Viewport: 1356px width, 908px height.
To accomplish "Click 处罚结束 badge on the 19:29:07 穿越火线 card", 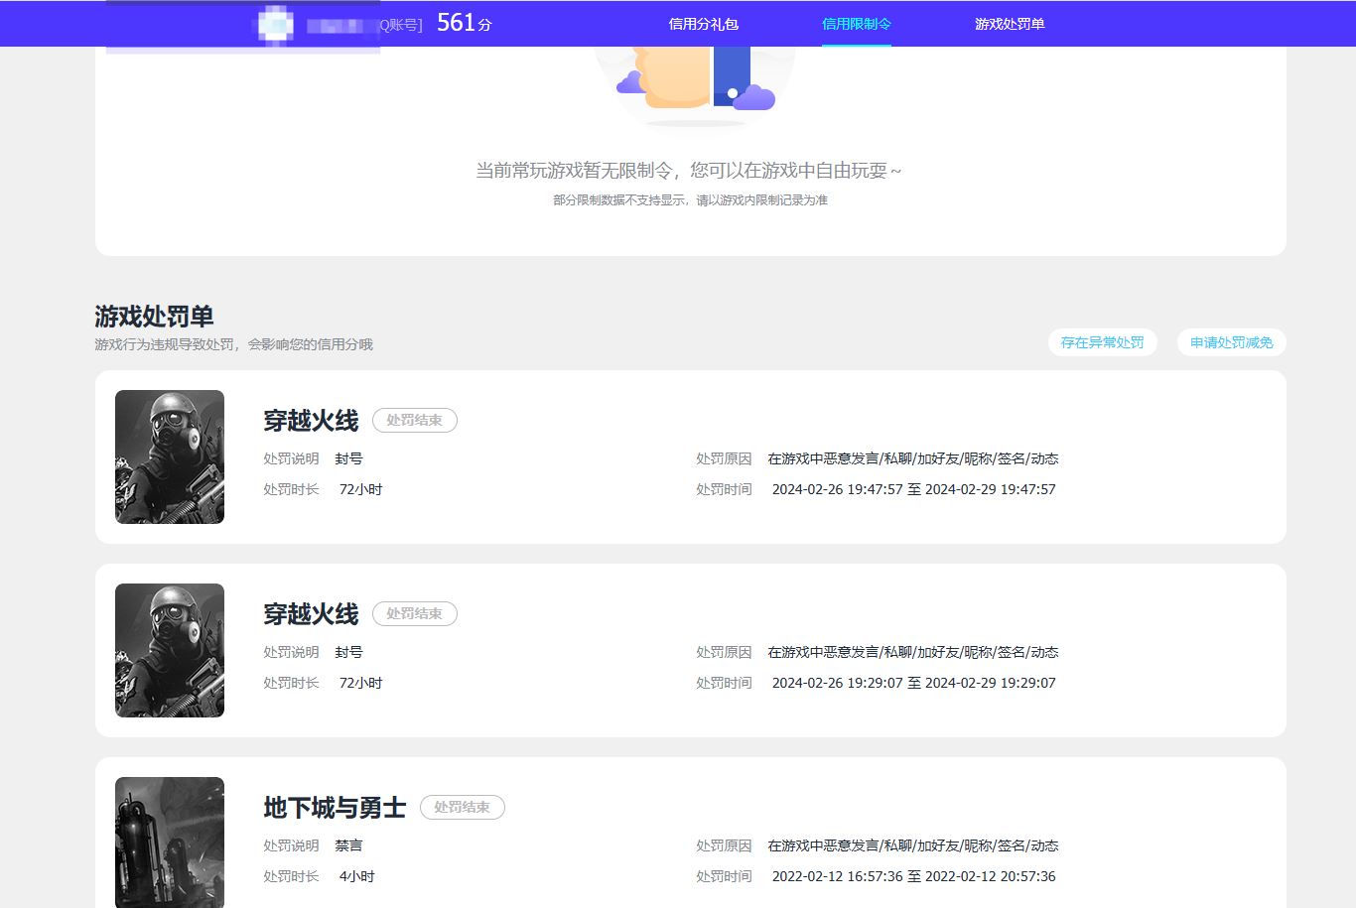I will coord(414,613).
